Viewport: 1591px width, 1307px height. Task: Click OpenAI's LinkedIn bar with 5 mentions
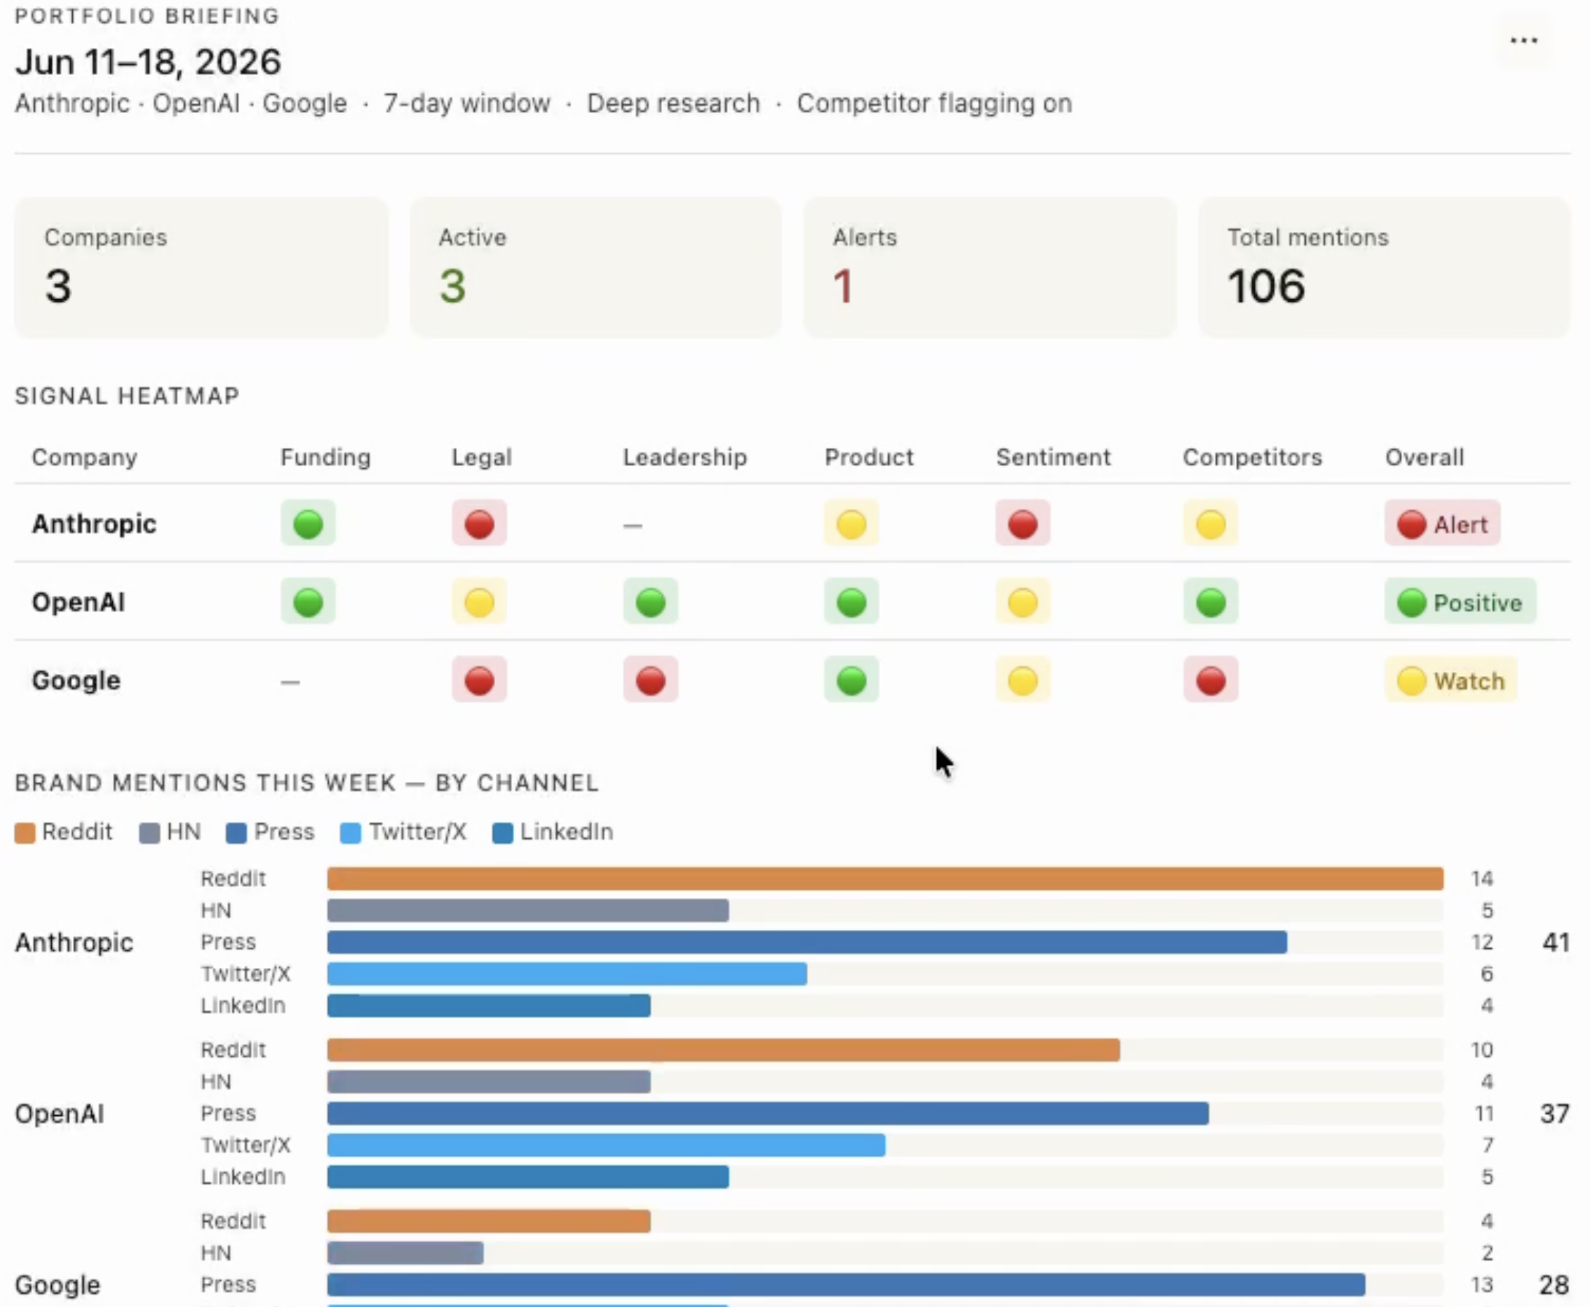tap(528, 1176)
